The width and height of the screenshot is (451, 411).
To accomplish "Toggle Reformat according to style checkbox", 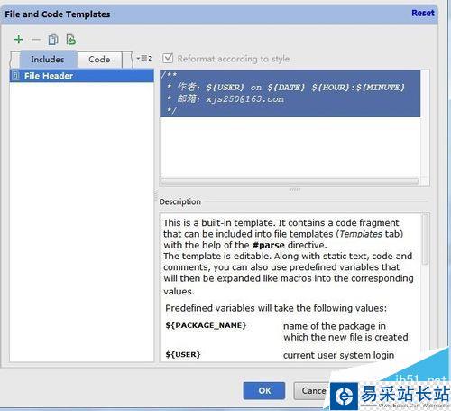I will (x=168, y=58).
